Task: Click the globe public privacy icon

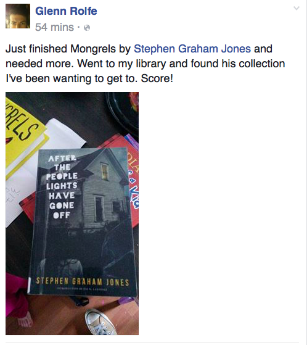Action: pos(87,28)
